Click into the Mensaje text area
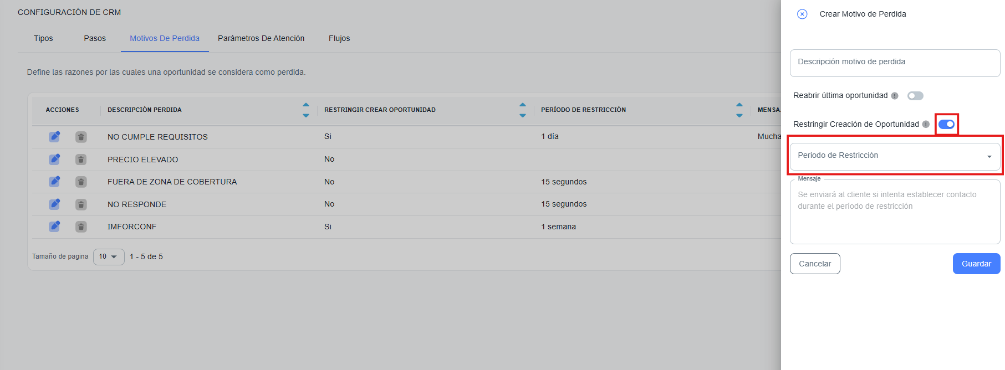Image resolution: width=1005 pixels, height=370 pixels. pos(895,212)
